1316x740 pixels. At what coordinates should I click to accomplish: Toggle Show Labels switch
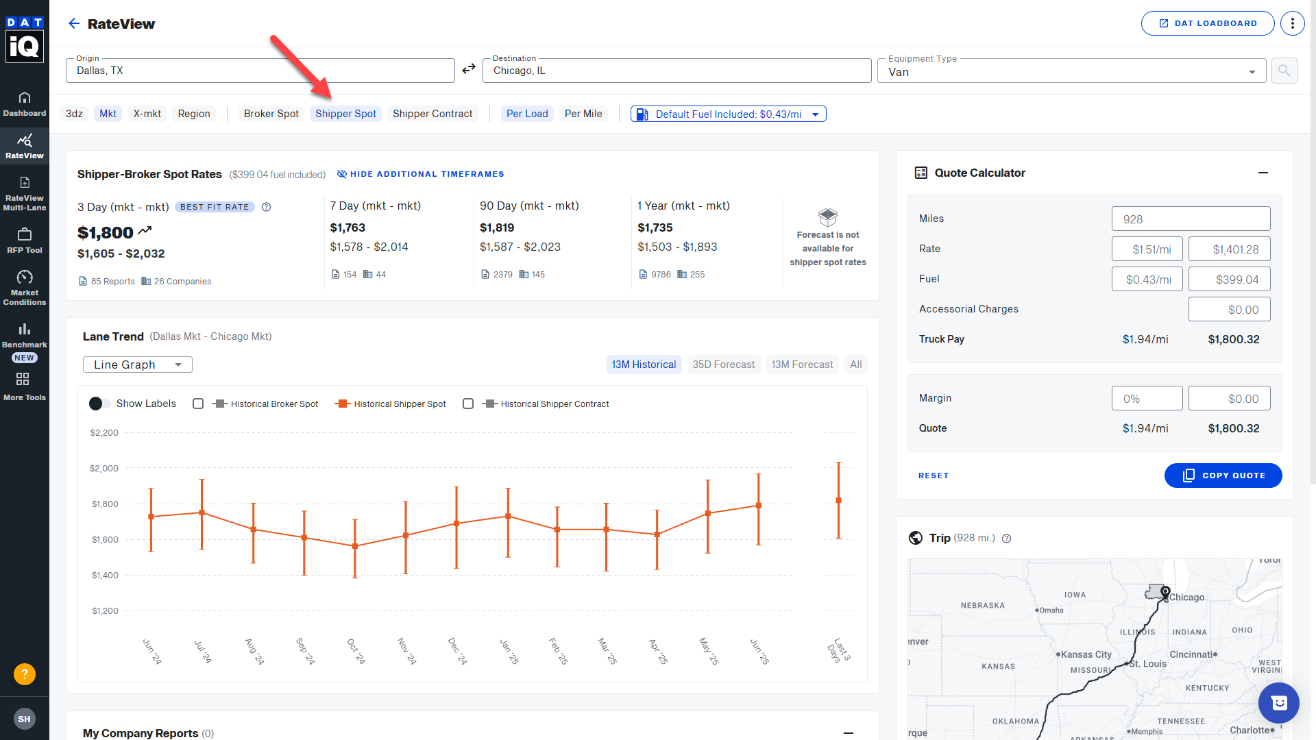tap(99, 404)
